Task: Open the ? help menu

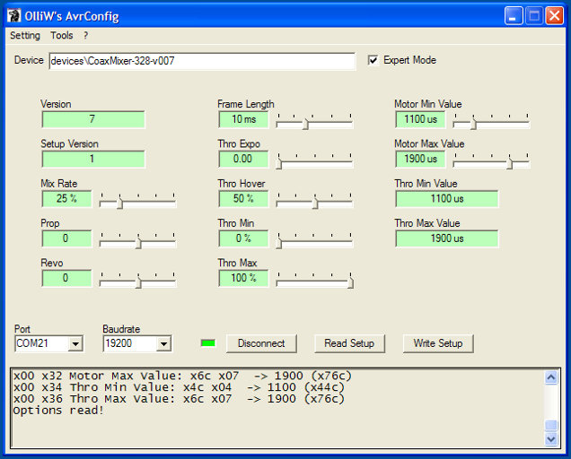Action: pyautogui.click(x=86, y=36)
